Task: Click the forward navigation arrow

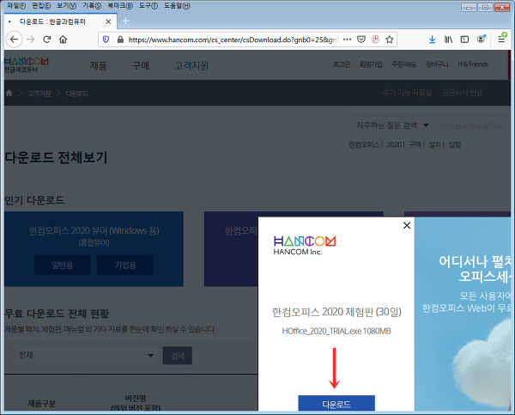Action: point(31,40)
